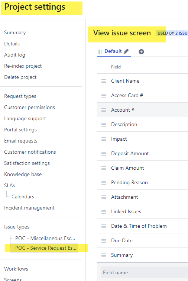Add a new tab with the plus icon

(x=141, y=52)
